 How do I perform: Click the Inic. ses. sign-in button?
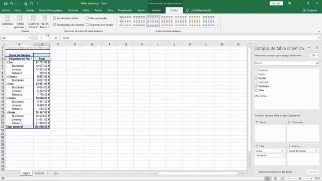click(x=276, y=4)
